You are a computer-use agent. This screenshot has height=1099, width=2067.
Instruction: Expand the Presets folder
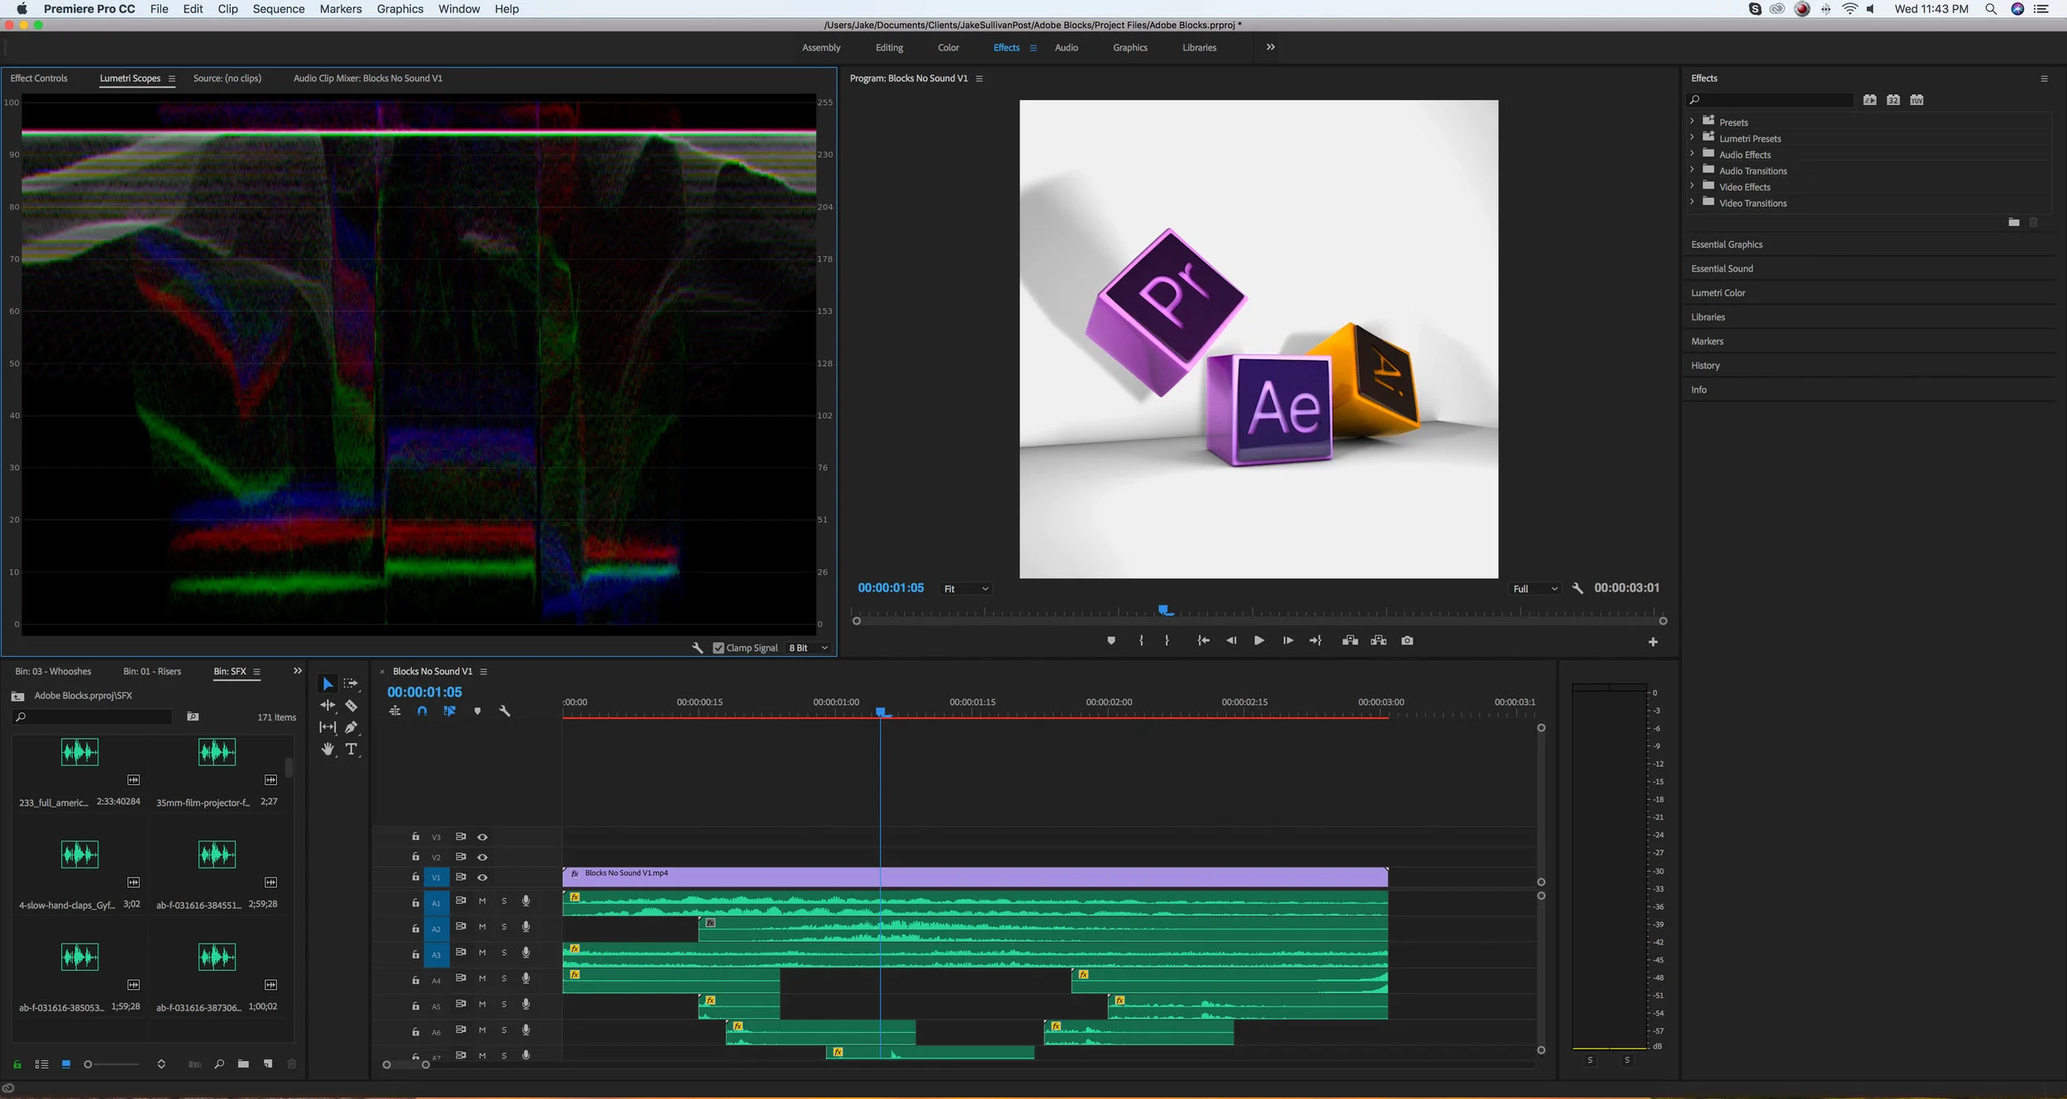[x=1692, y=121]
